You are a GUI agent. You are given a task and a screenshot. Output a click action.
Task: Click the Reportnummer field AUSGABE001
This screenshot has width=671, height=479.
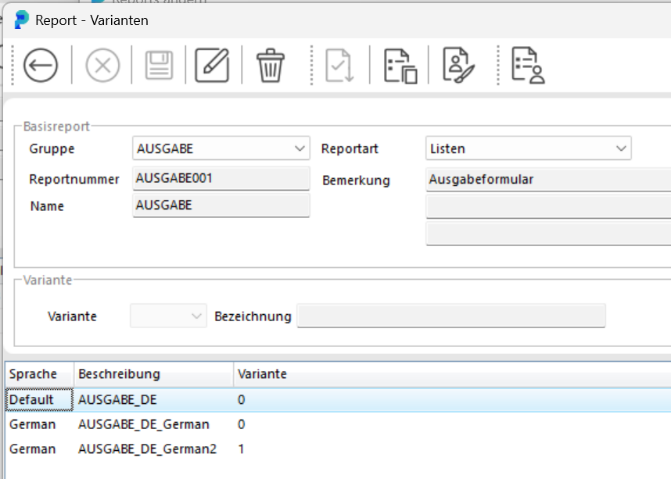click(x=221, y=178)
